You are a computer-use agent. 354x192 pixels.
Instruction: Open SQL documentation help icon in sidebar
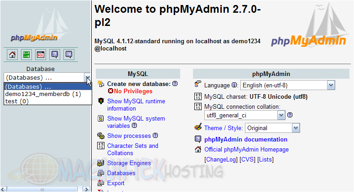coord(69,55)
